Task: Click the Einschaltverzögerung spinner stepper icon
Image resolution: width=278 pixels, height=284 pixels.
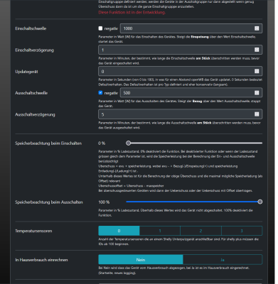Action: 257,50
